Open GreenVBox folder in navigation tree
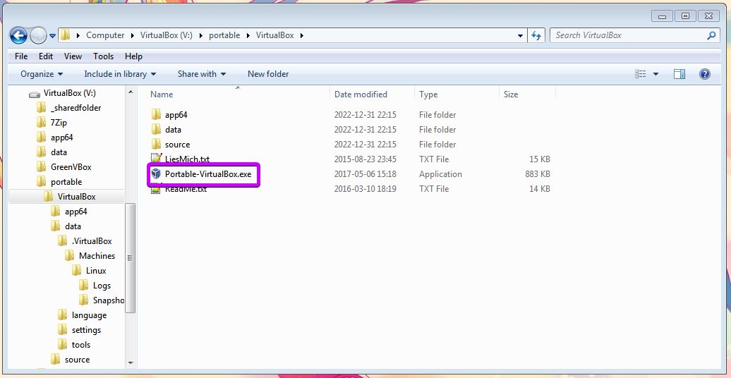This screenshot has width=731, height=378. tap(65, 167)
